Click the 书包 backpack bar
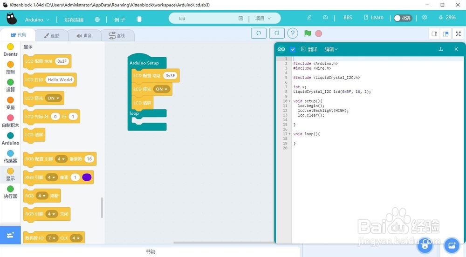Screen dimensions: 466x257 [x=151, y=252]
